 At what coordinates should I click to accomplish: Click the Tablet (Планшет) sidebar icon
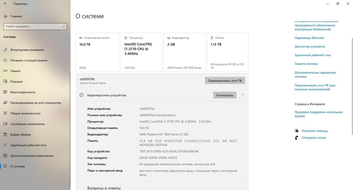pyautogui.click(x=5, y=82)
